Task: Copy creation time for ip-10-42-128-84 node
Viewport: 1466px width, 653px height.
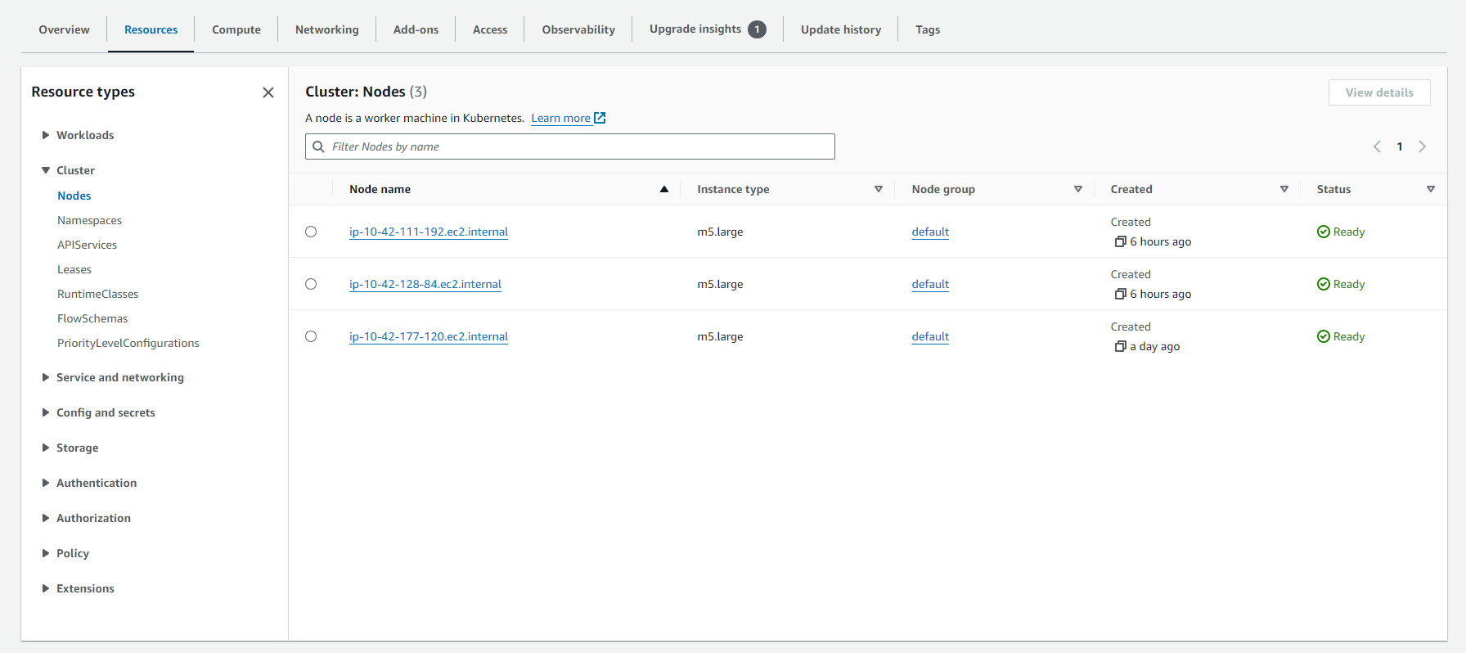Action: pos(1120,294)
